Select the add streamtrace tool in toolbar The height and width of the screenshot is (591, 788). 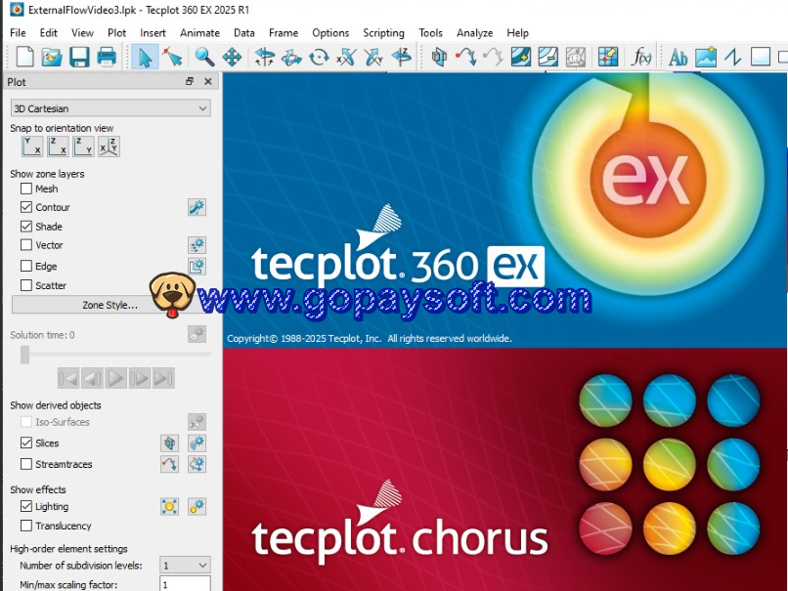[466, 57]
